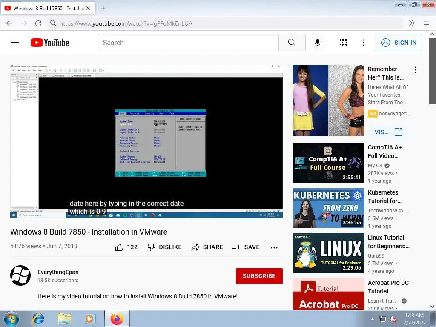
Task: Open Windows Explorer from taskbar
Action: click(64, 318)
